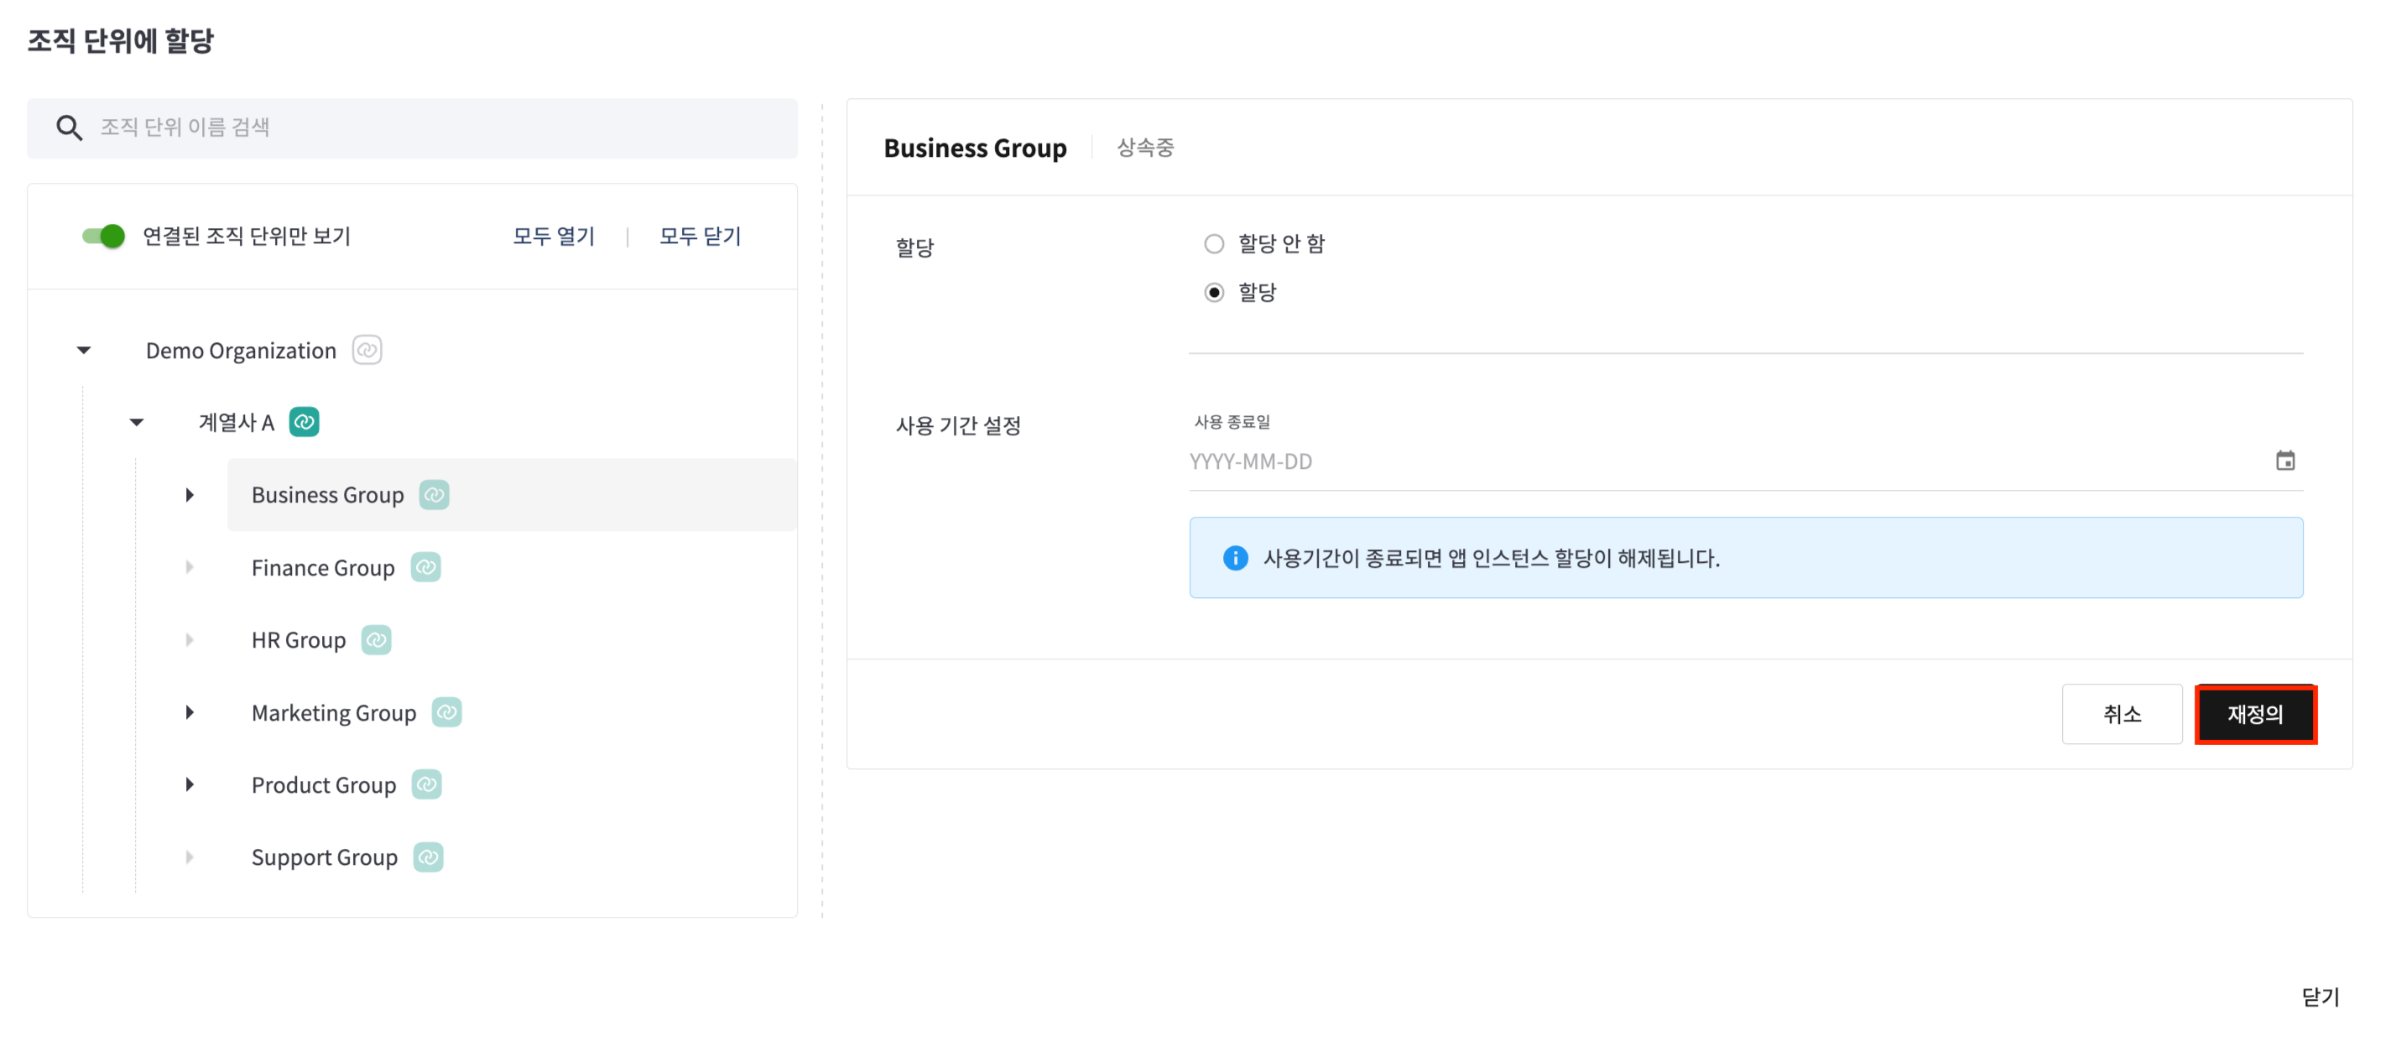Collapse the 계열사 A tree node
The image size is (2401, 1057).
tap(137, 422)
